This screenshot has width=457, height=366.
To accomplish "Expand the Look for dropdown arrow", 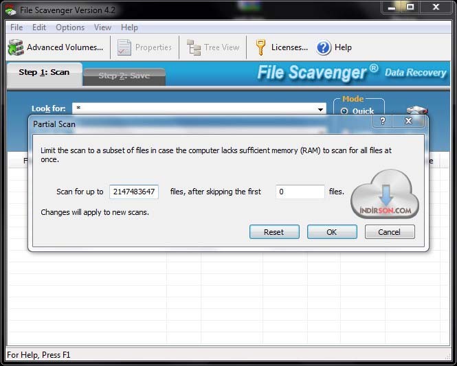I will tap(320, 109).
